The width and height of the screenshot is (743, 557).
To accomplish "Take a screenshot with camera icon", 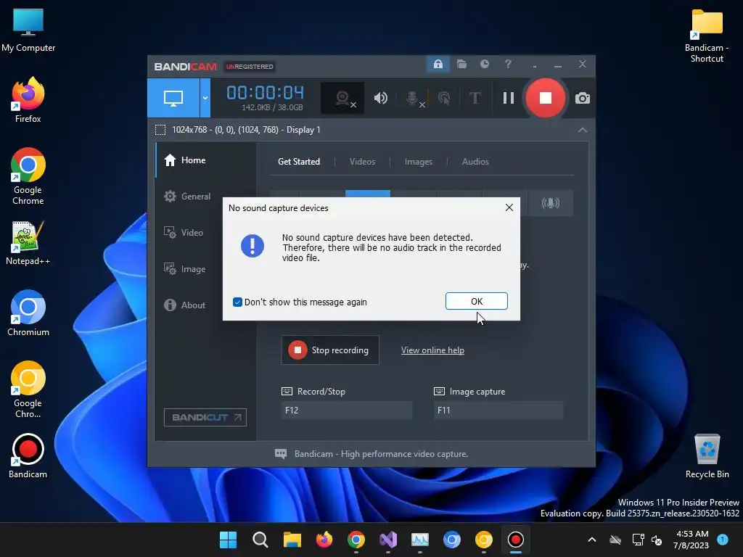I will coord(583,98).
